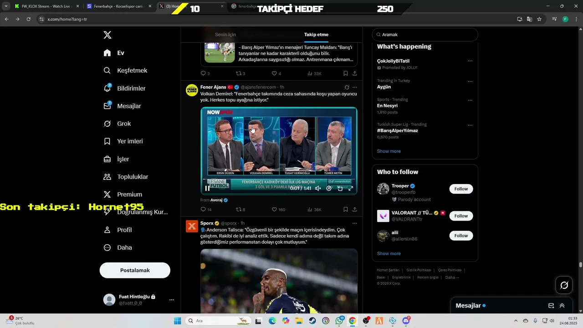Open video playback settings gear

coord(329,188)
